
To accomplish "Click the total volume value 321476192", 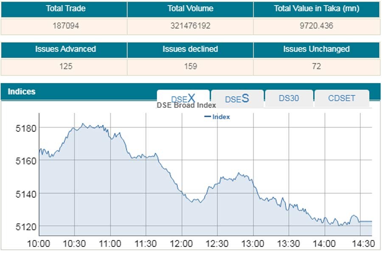I will (190, 26).
